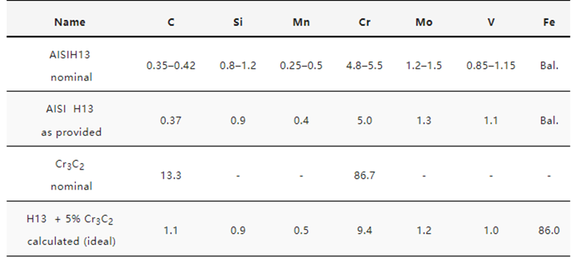Select the AISI H13 as provided label
This screenshot has width=576, height=259.
[x=71, y=121]
